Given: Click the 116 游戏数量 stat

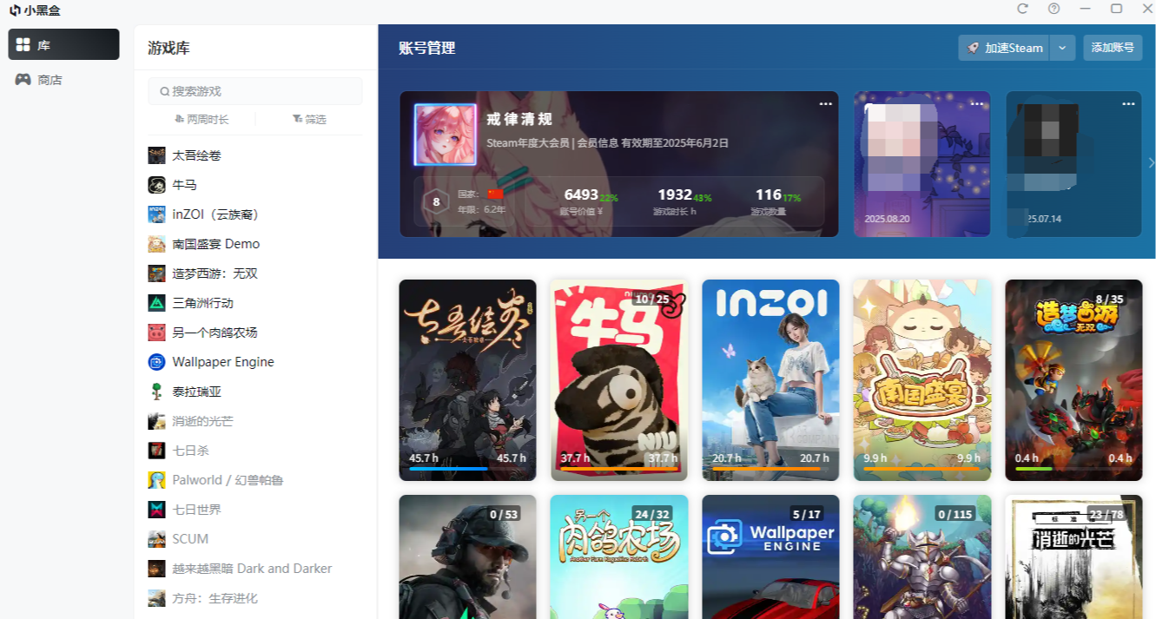Looking at the screenshot, I should tap(775, 202).
